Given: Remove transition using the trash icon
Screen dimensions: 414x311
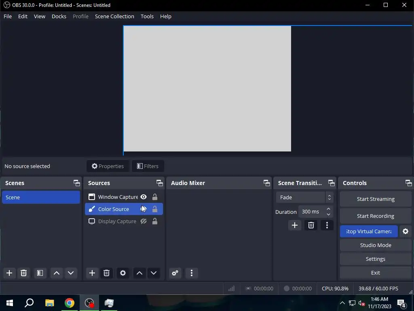Looking at the screenshot, I should click(311, 225).
